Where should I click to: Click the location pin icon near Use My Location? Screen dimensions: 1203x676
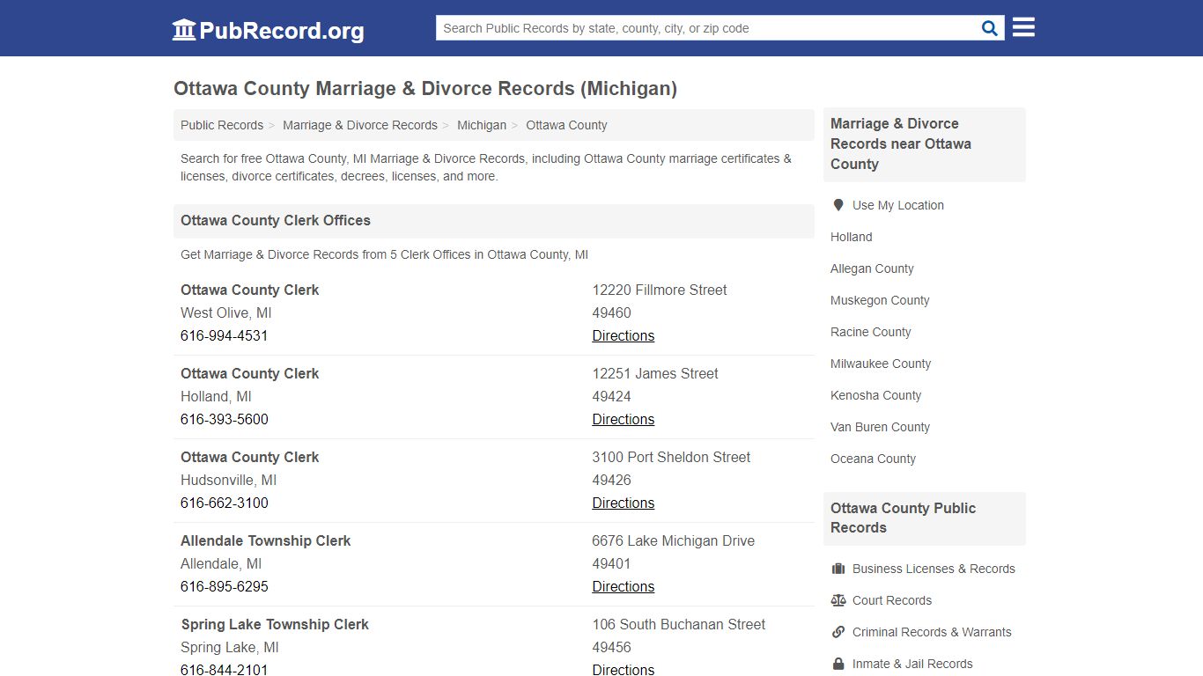coord(838,205)
